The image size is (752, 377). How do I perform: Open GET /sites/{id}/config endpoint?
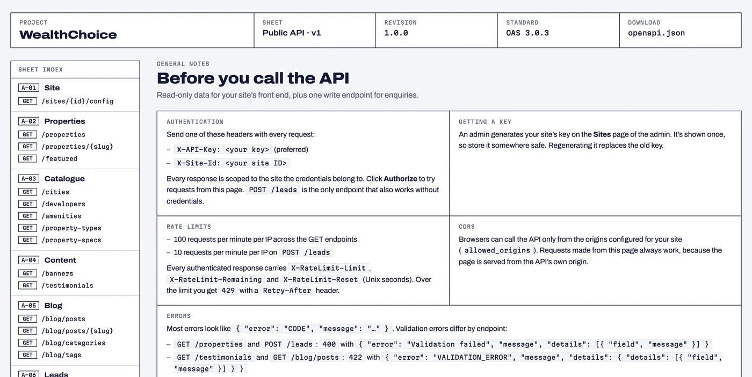66,101
